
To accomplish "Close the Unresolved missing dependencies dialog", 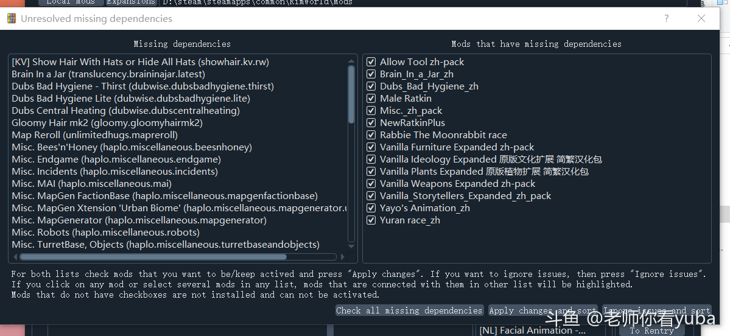I will [x=701, y=18].
